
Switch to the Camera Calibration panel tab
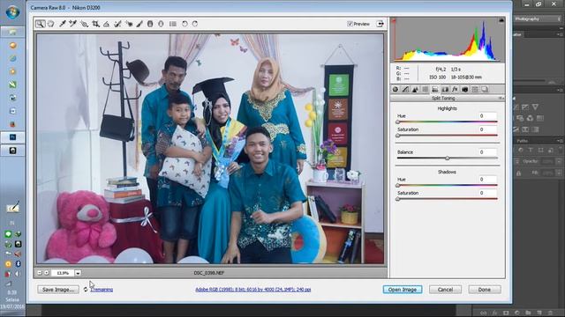(x=465, y=89)
